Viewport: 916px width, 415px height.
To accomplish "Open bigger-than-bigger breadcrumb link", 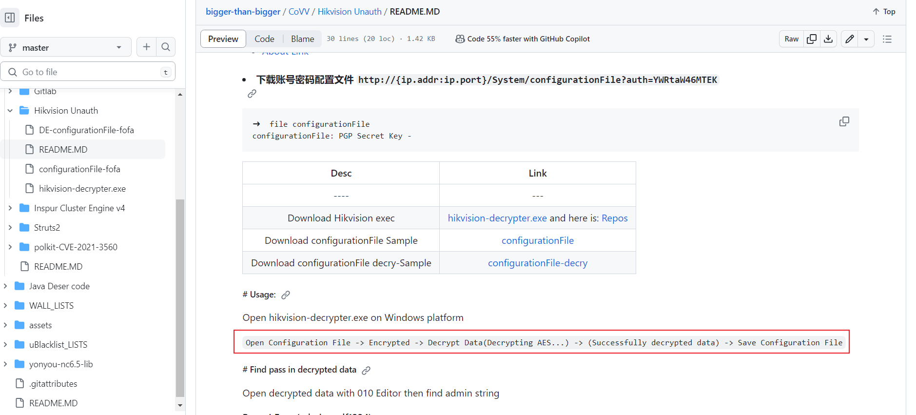I will pos(243,12).
